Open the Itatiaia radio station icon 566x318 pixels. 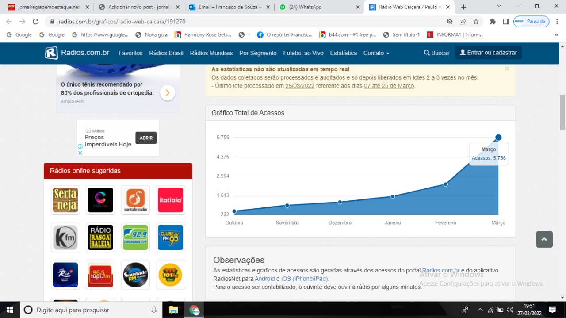[x=170, y=200]
